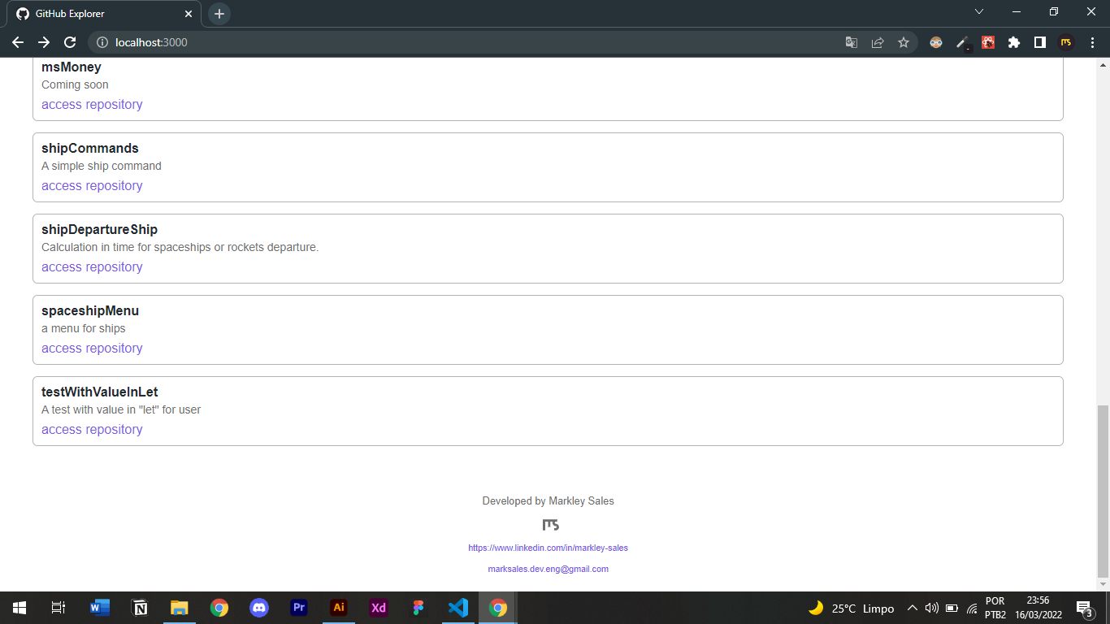The height and width of the screenshot is (624, 1110).
Task: Open Discord from the taskbar
Action: [259, 608]
